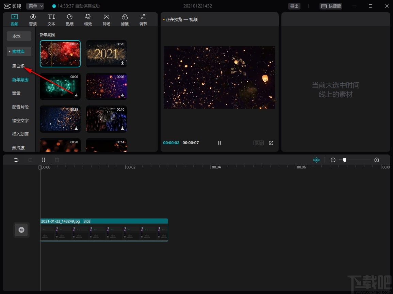This screenshot has width=393, height=294.
Task: Select the purple sparkles 00:06 clip thumbnail
Action: tap(107, 86)
